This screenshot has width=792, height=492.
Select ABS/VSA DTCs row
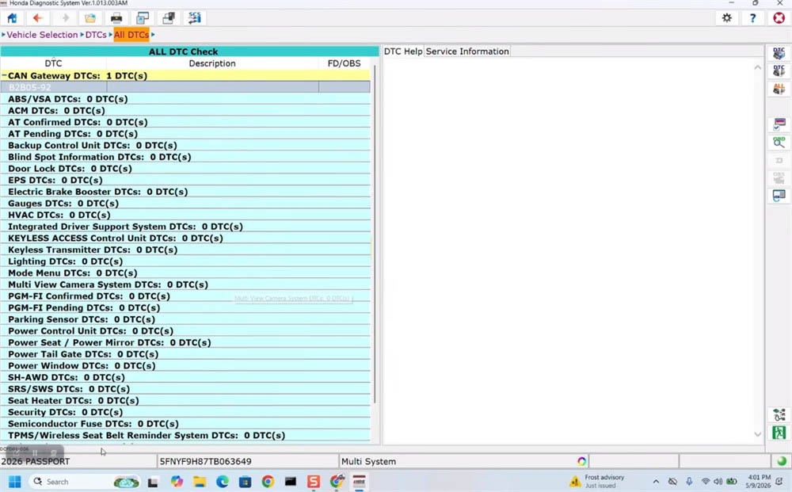[x=185, y=98]
